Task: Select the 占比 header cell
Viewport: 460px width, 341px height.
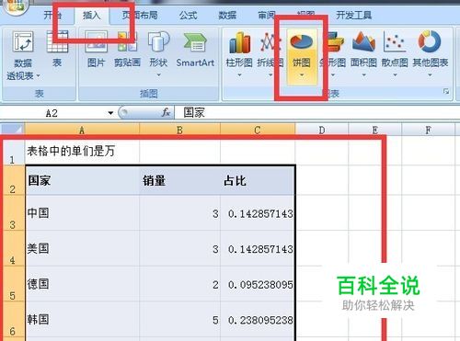Action: click(258, 180)
